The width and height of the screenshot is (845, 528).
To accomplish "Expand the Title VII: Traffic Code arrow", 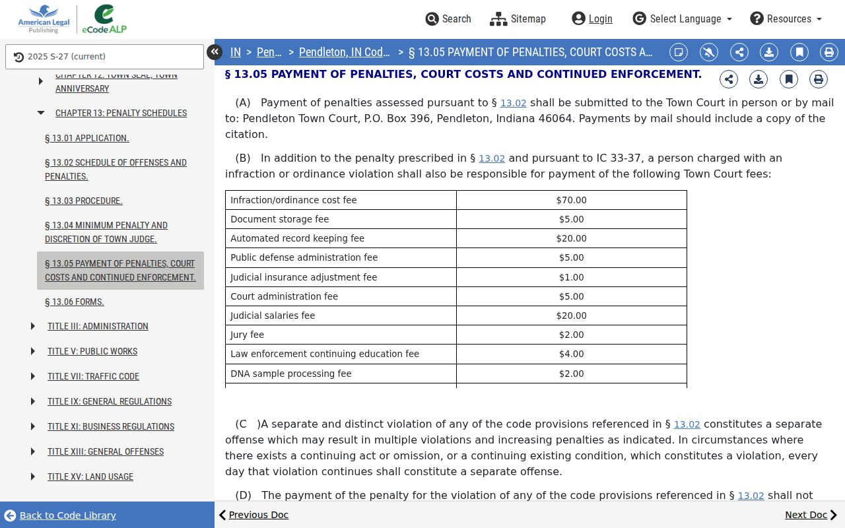I will (33, 376).
